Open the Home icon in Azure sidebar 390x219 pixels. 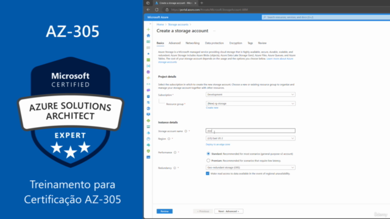point(149,35)
